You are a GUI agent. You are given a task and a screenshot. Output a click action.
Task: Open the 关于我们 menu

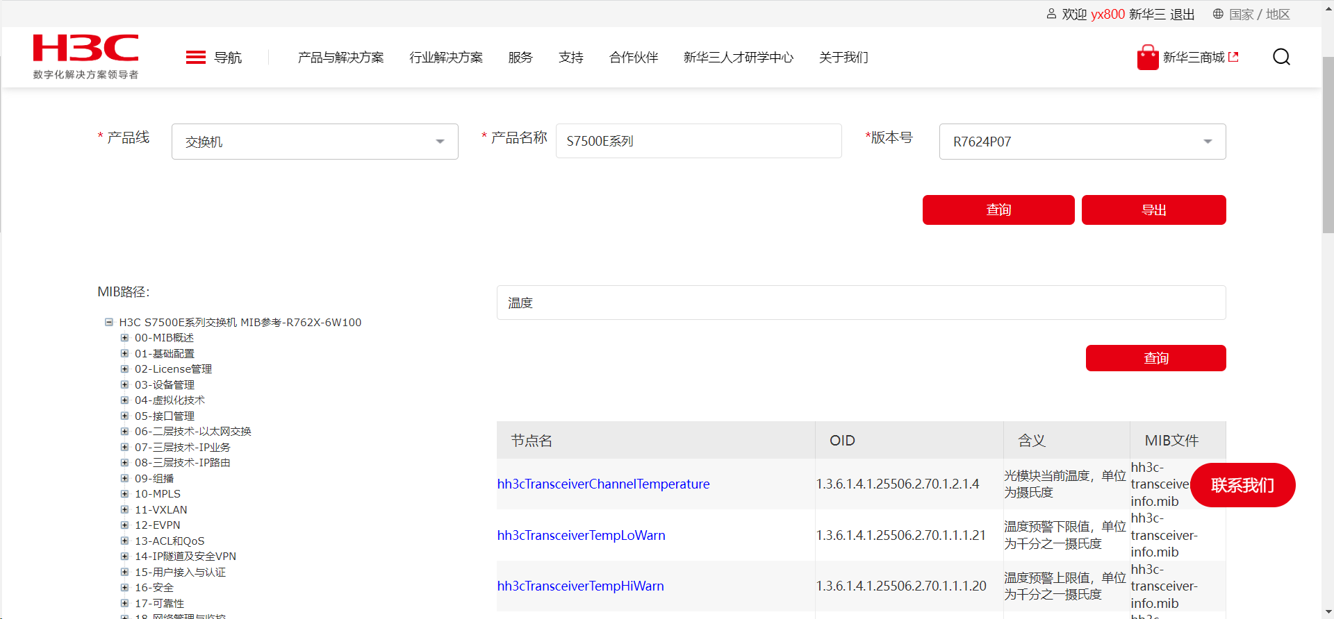pos(843,58)
